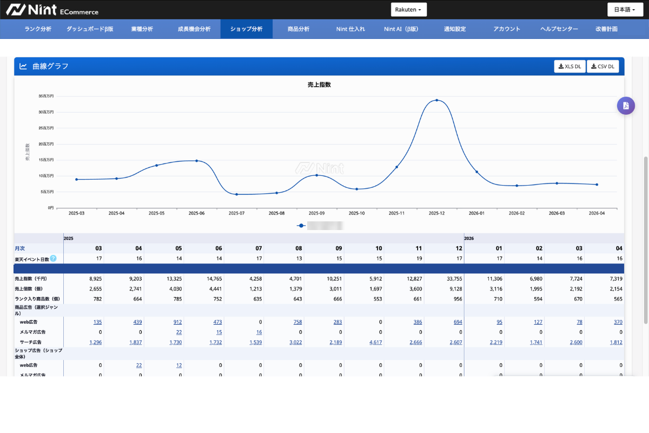649x433 pixels.
Task: Visit the ヘルプセンター
Action: (559, 29)
